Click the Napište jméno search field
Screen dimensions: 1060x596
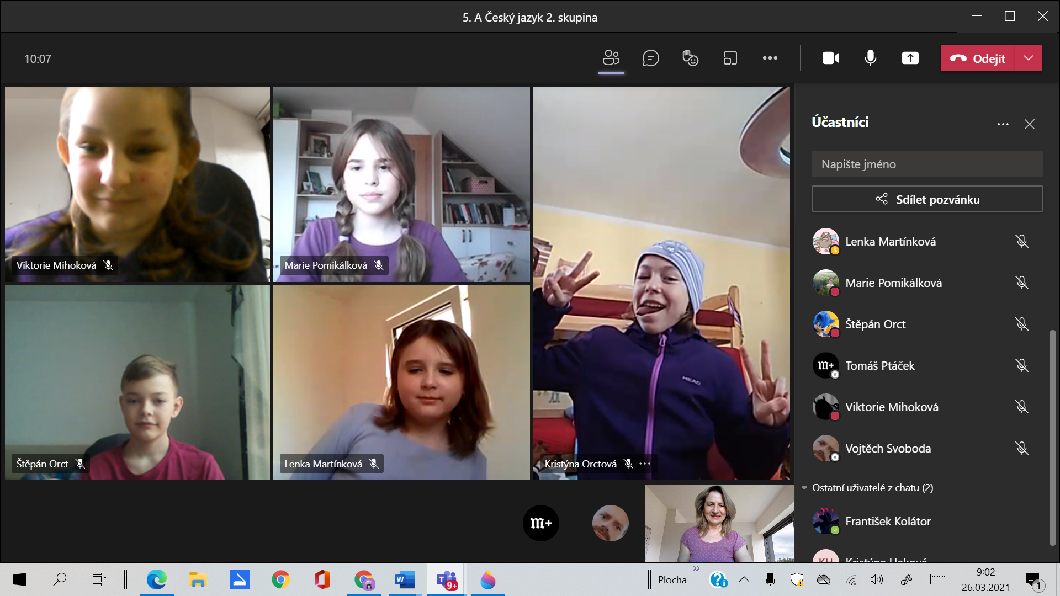(927, 164)
